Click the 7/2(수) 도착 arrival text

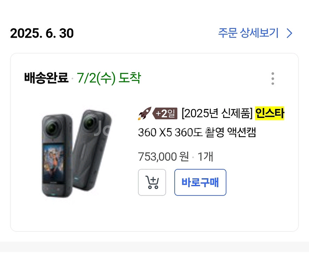[109, 78]
